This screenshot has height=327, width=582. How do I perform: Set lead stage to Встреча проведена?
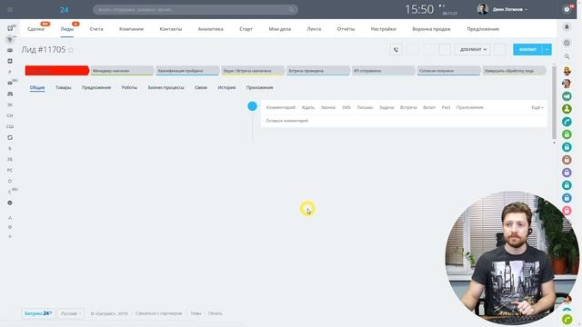318,71
